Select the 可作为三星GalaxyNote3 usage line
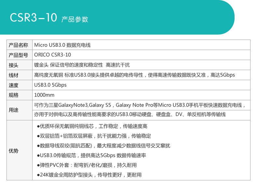Viewport: 257px width, 182px height. point(140,105)
